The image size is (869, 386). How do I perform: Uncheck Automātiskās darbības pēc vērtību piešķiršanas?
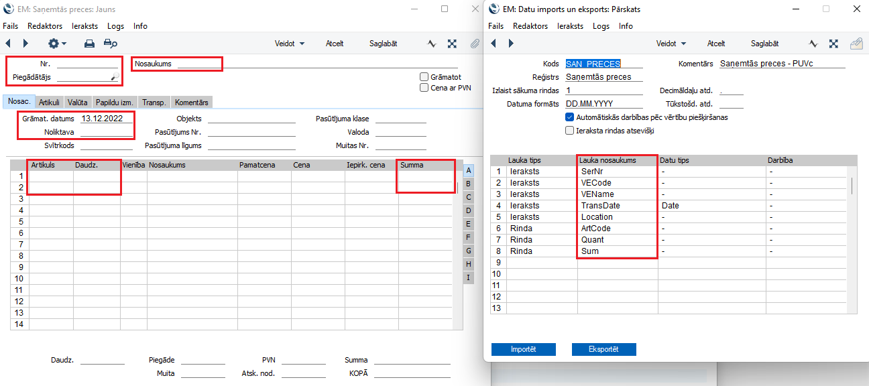pyautogui.click(x=569, y=117)
